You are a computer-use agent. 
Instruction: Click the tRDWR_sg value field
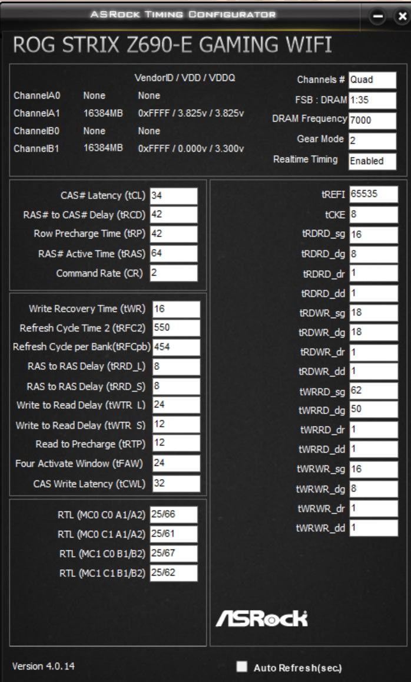tap(373, 313)
